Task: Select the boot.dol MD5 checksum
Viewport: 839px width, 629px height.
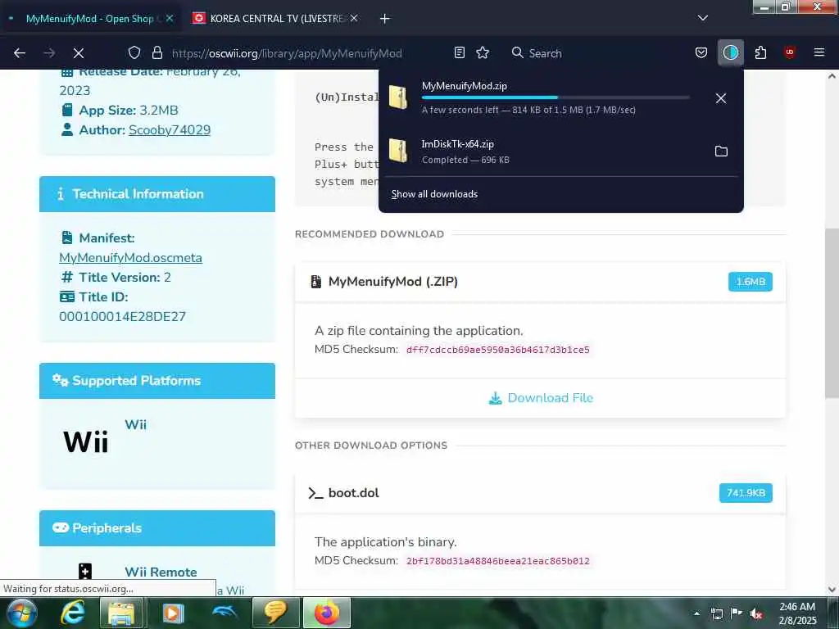Action: click(x=497, y=561)
